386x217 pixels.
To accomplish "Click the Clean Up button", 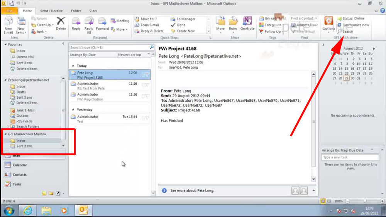I will coord(42,25).
